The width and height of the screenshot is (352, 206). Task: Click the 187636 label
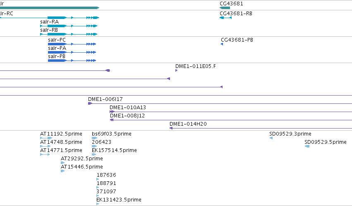coord(106,175)
